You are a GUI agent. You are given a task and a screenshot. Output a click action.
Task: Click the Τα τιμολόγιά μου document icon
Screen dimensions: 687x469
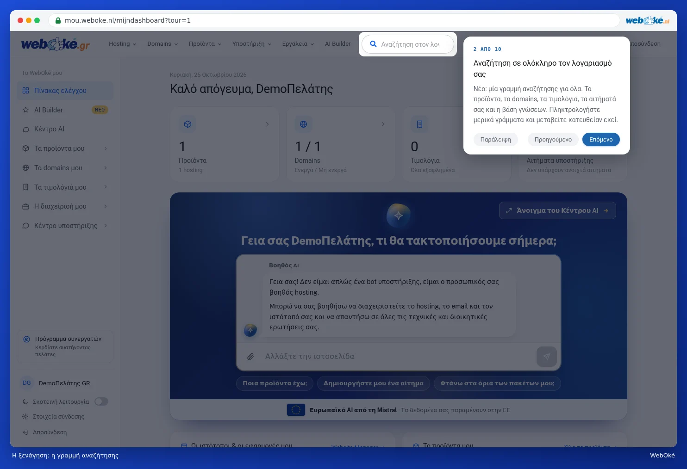[26, 187]
